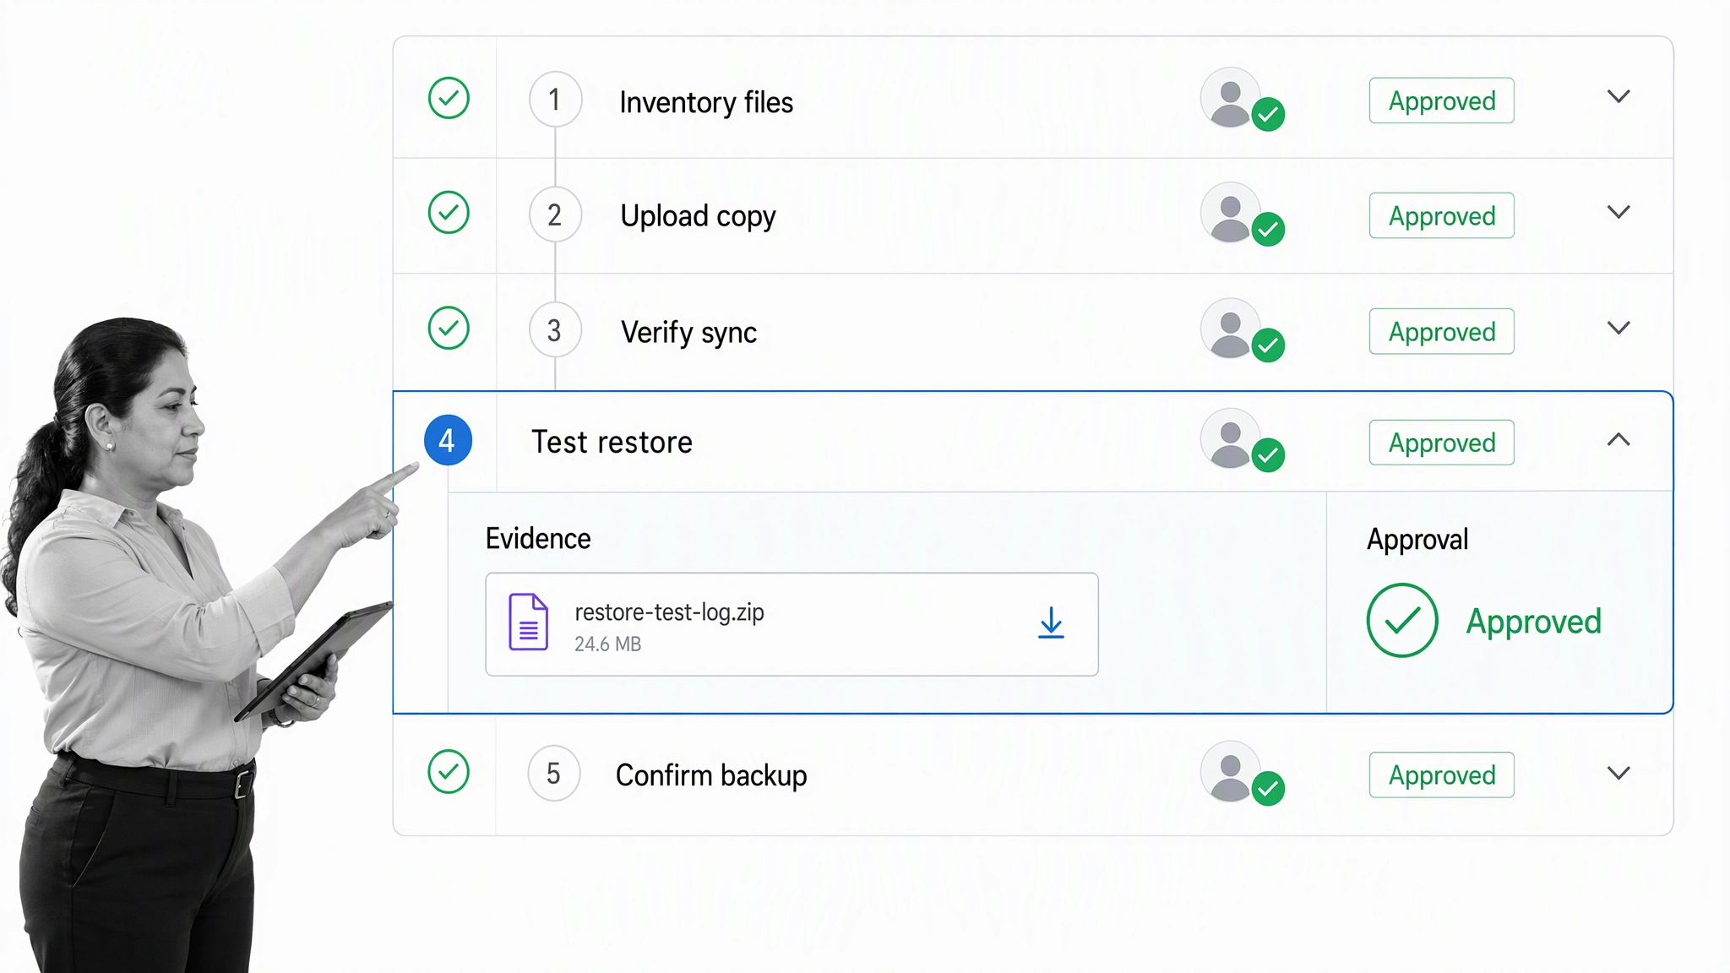The width and height of the screenshot is (1730, 973).
Task: Click the Approved badge for Upload copy
Action: [1442, 215]
